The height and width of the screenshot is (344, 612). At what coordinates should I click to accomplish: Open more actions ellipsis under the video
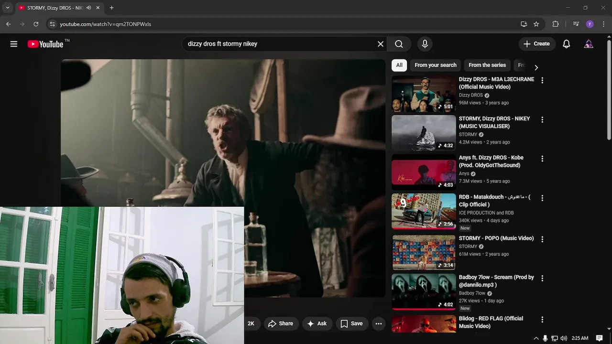click(x=379, y=323)
